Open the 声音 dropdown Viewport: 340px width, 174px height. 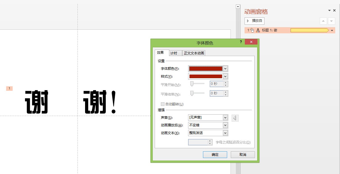[x=208, y=117]
